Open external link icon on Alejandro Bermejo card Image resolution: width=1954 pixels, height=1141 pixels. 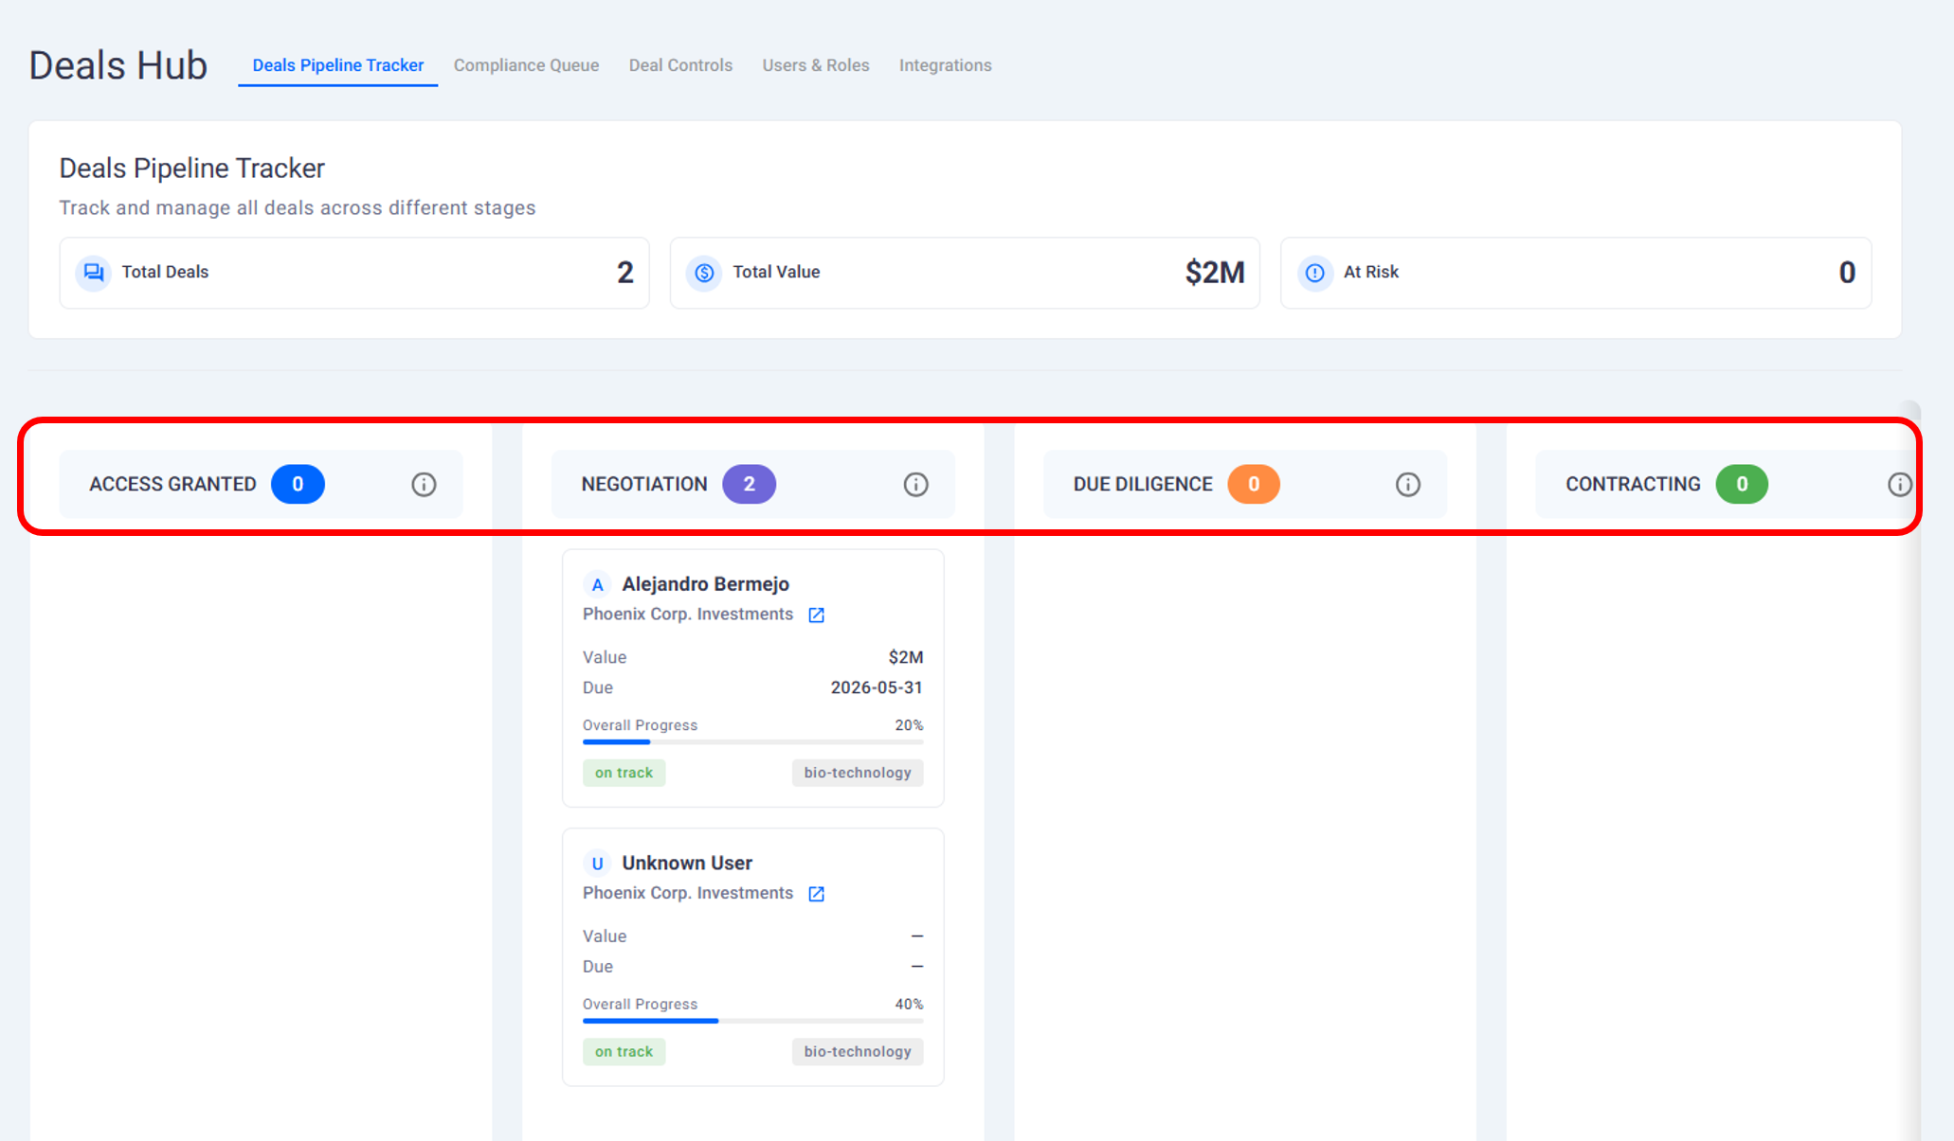[x=816, y=615]
